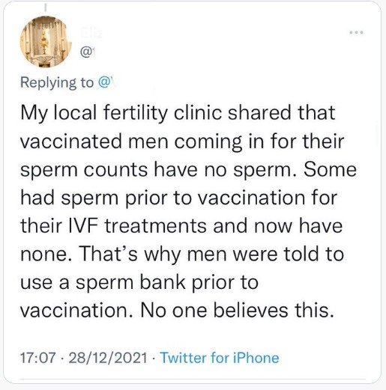This screenshot has width=386, height=390.
Task: Click the phrase 'IVF treatments' in the tweet
Action: 137,225
